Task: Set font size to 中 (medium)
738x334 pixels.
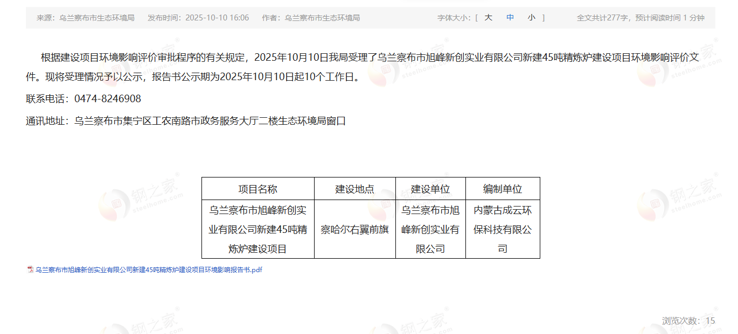Action: (510, 18)
